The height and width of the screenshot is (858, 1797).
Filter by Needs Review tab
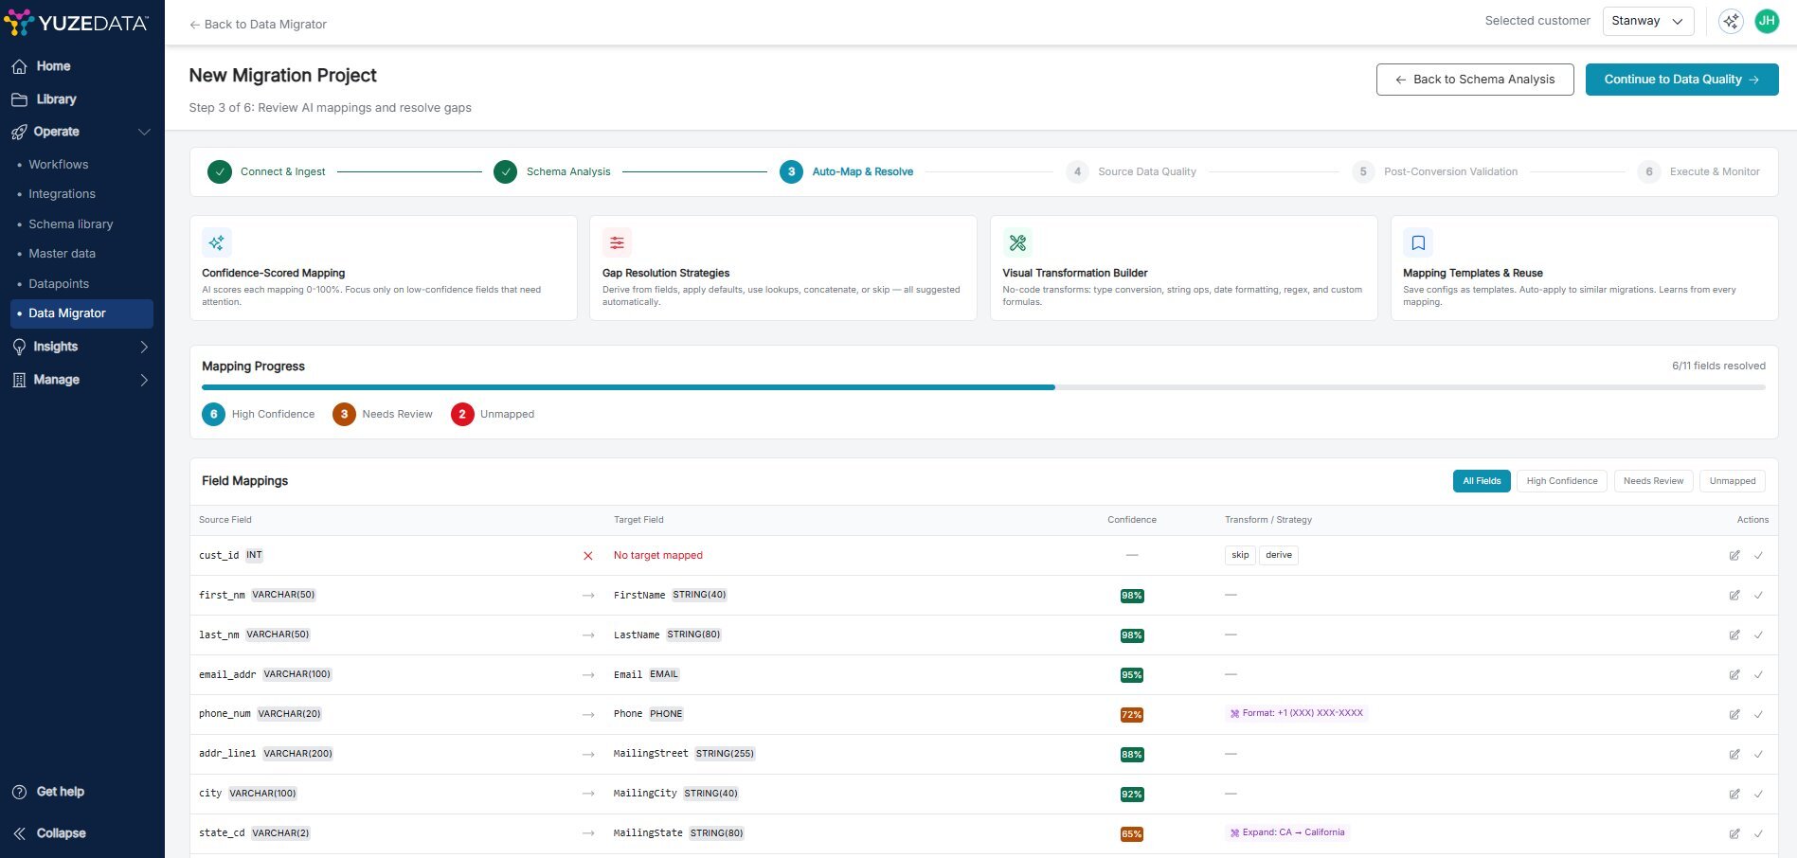tap(1653, 481)
